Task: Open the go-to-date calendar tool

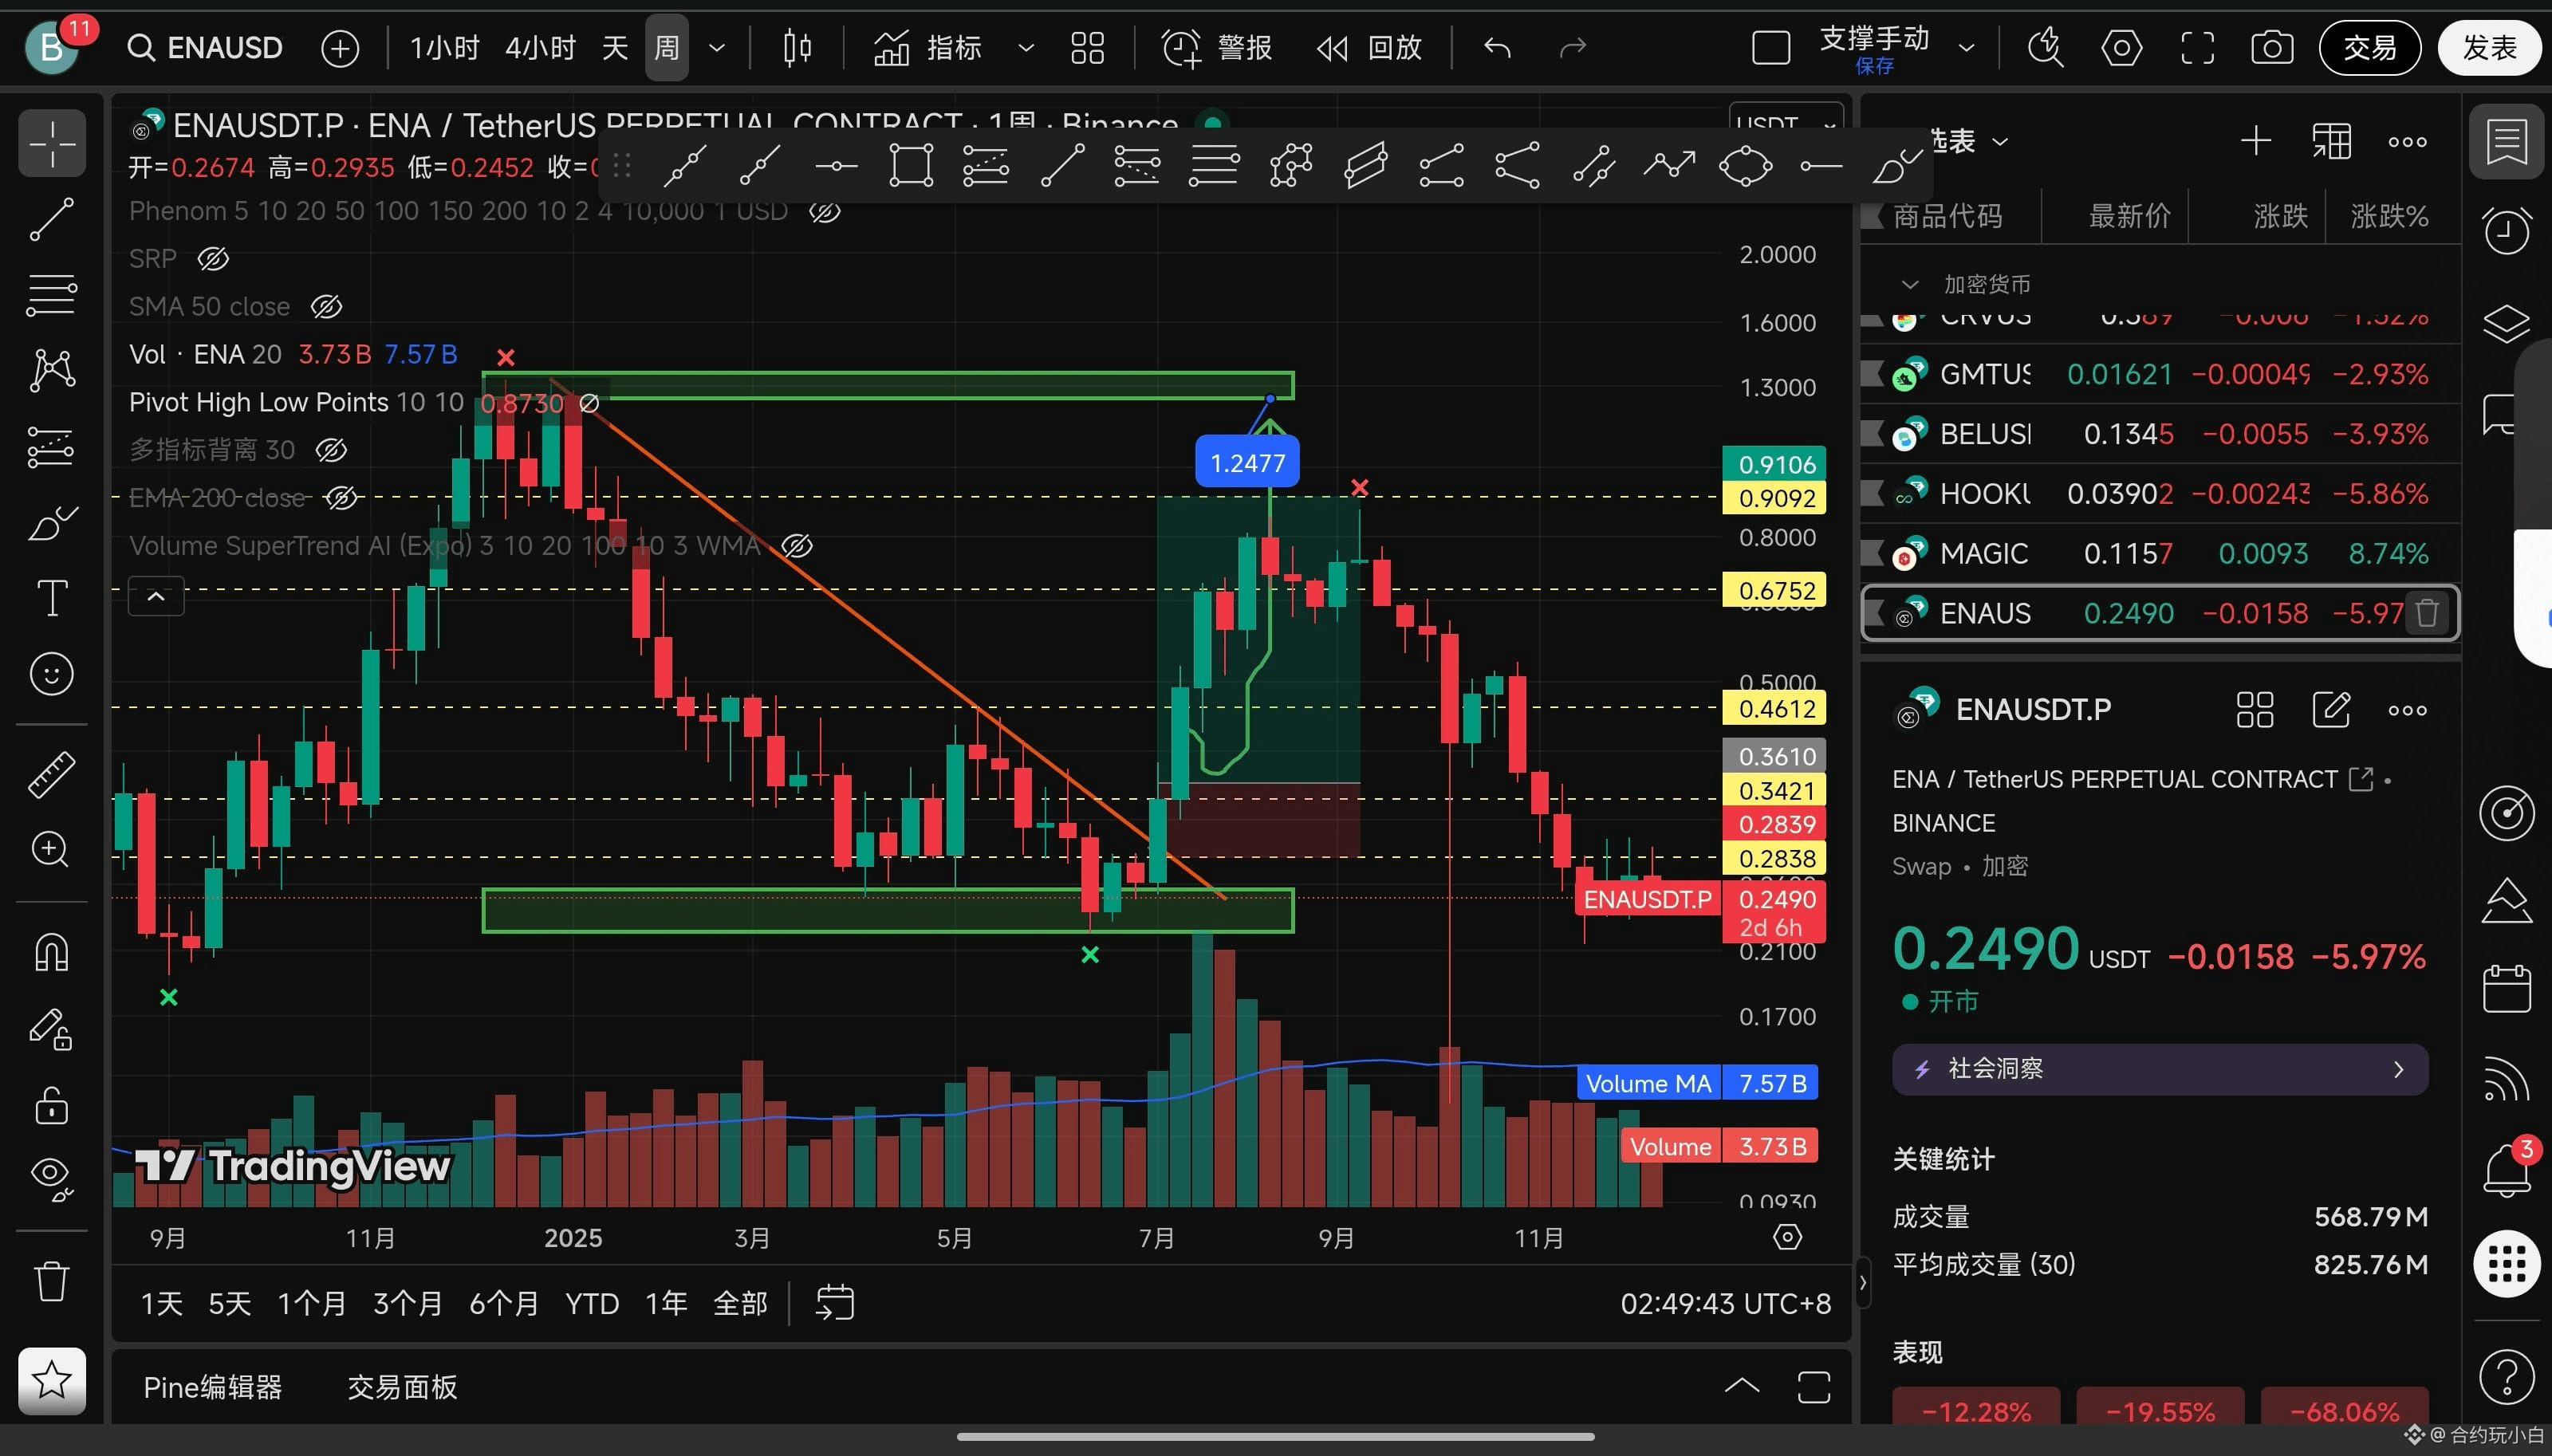Action: click(x=835, y=1303)
